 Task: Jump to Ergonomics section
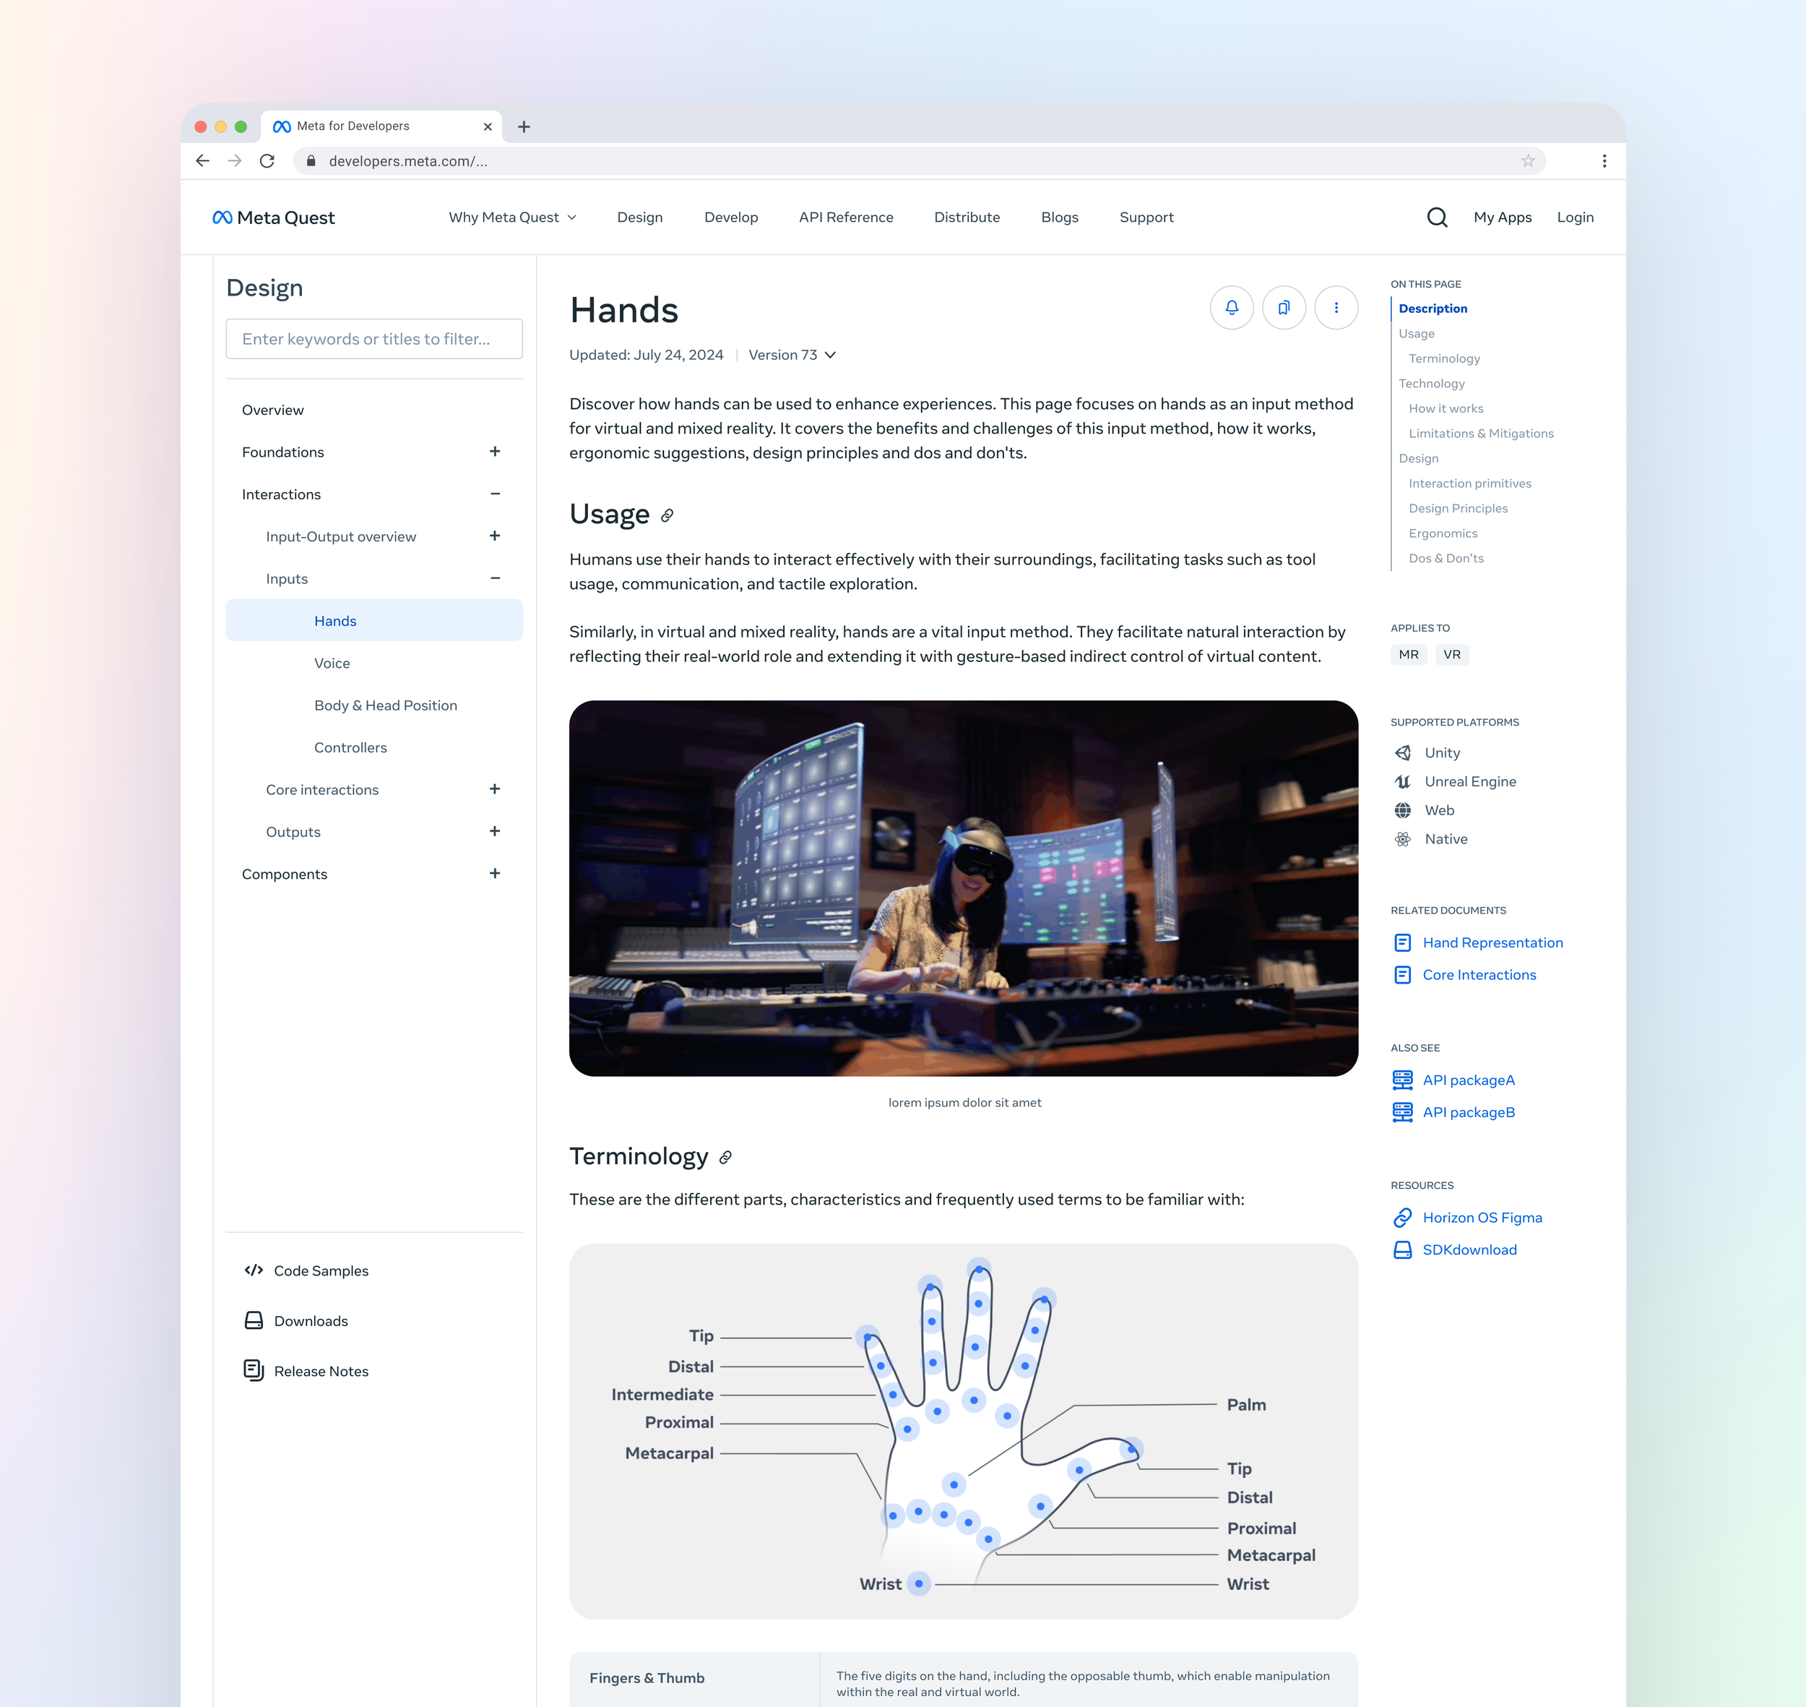point(1442,533)
